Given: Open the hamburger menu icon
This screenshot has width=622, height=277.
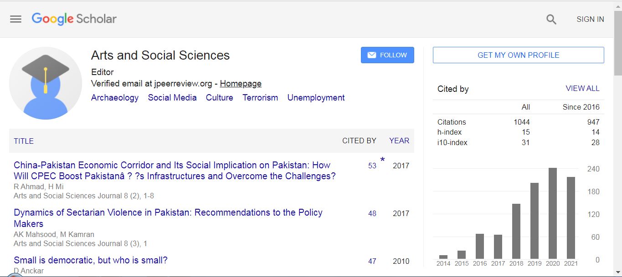Looking at the screenshot, I should [x=16, y=19].
